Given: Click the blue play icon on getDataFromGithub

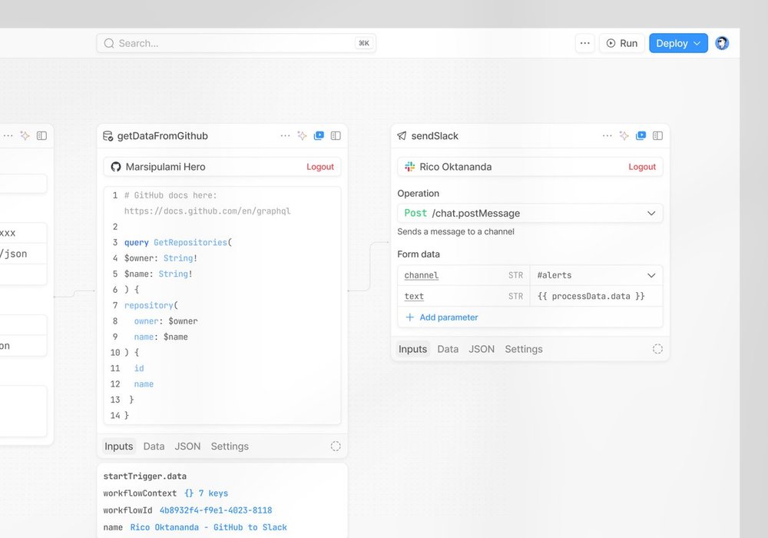Looking at the screenshot, I should pos(319,135).
